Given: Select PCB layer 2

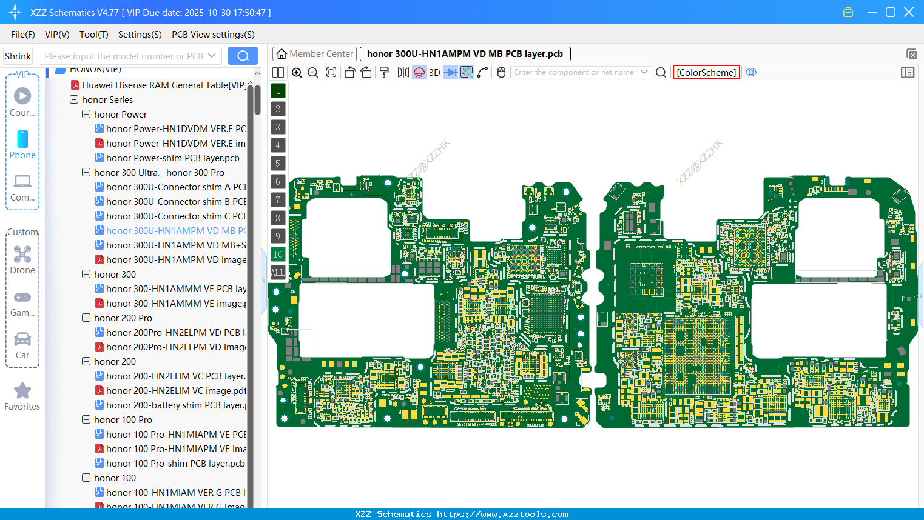Looking at the screenshot, I should (278, 109).
